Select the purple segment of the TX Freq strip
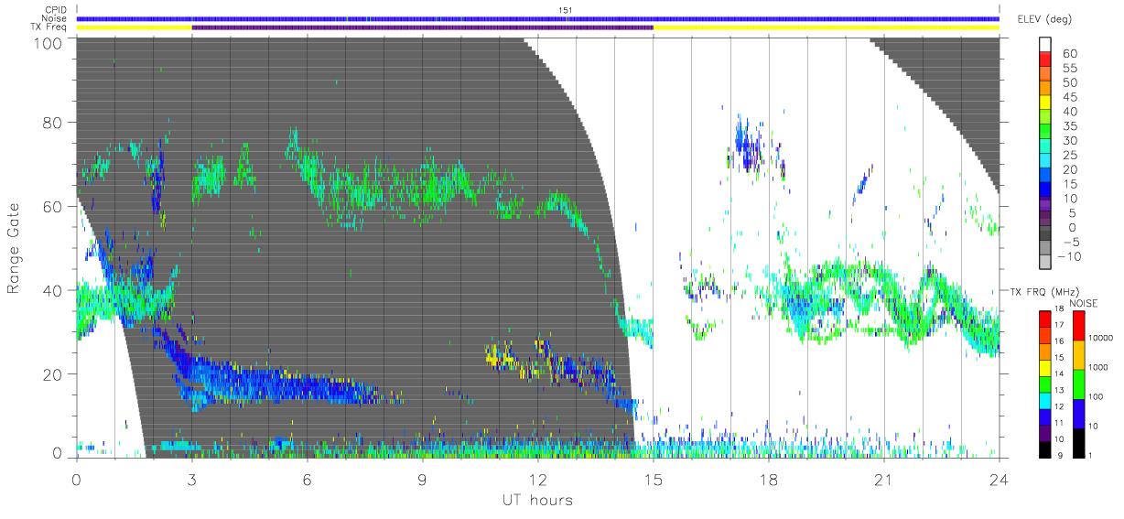Viewport: 1124px width, 519px height. tap(422, 27)
